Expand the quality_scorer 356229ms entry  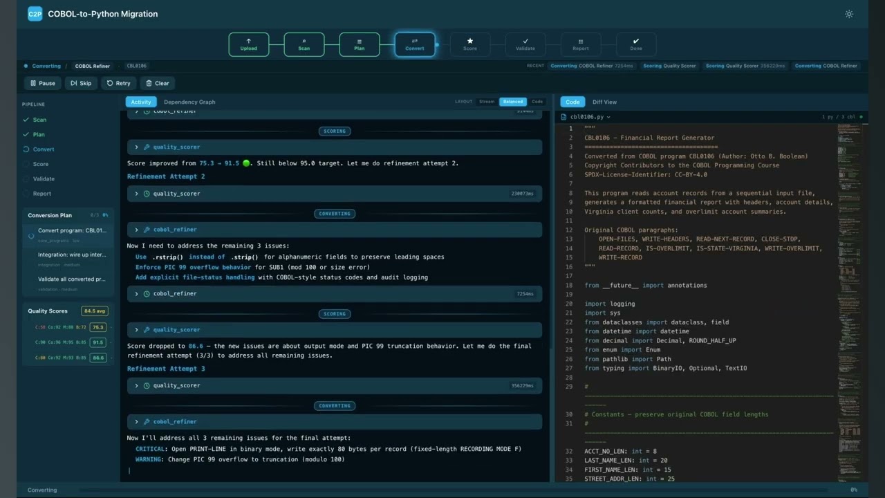[x=335, y=386]
